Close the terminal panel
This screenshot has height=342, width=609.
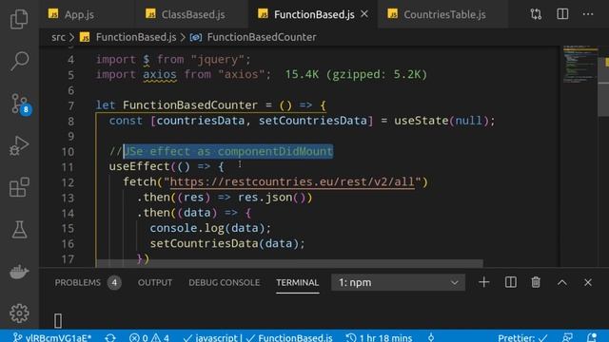pos(588,282)
